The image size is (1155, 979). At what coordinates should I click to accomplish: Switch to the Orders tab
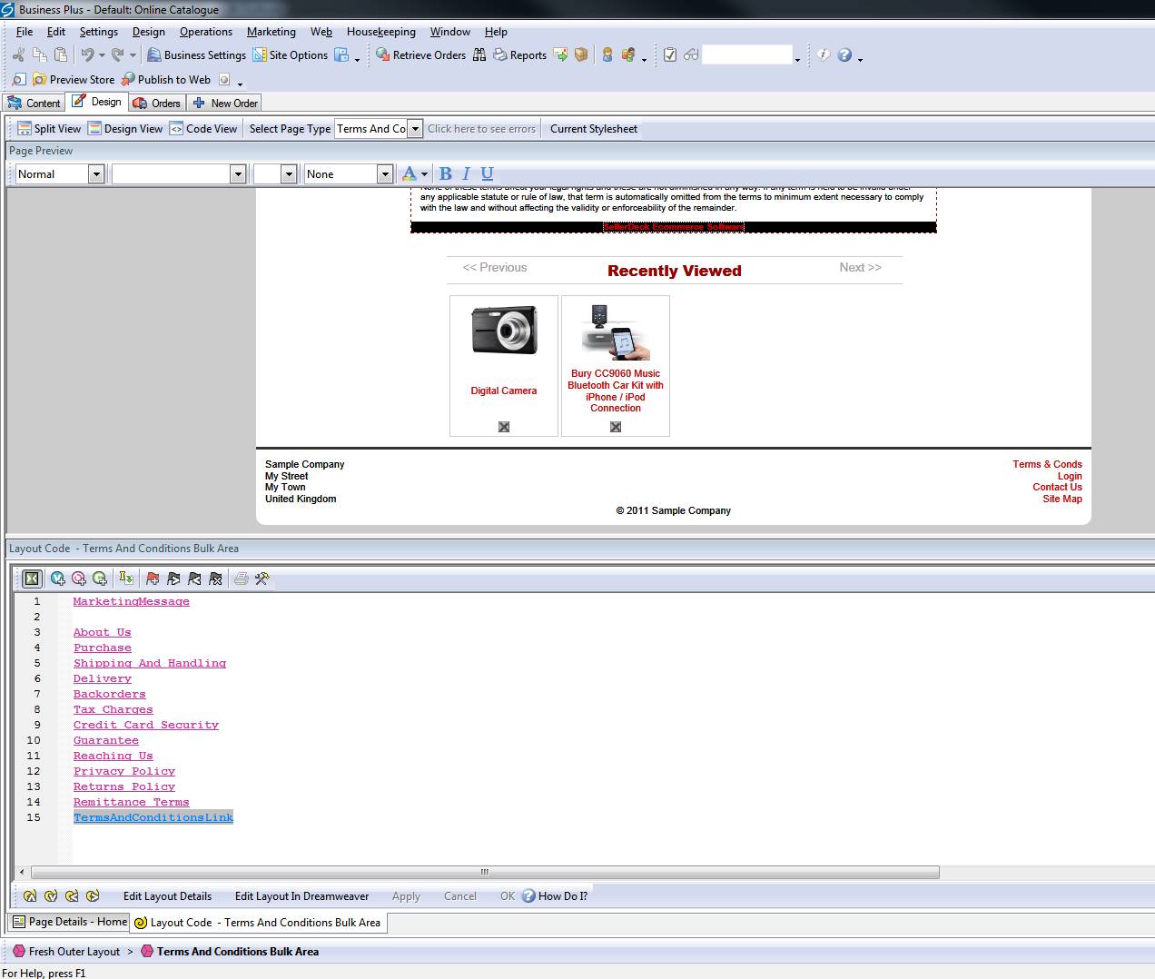(156, 104)
